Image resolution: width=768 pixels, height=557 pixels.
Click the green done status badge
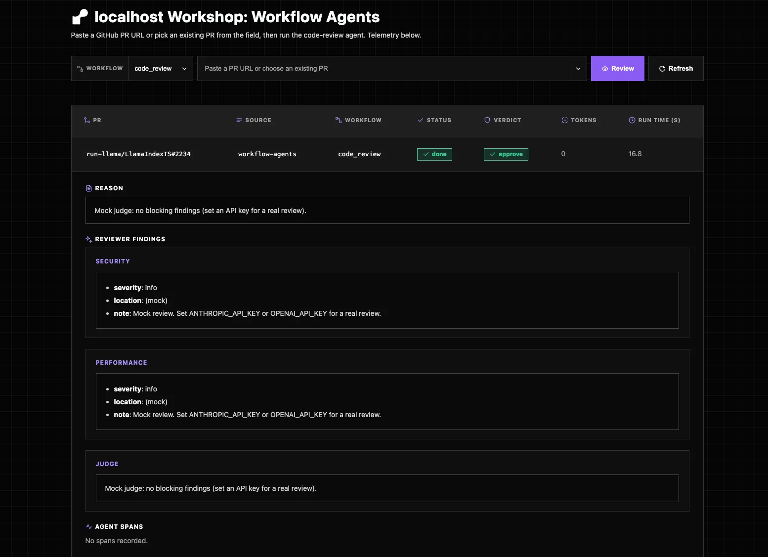pos(434,154)
